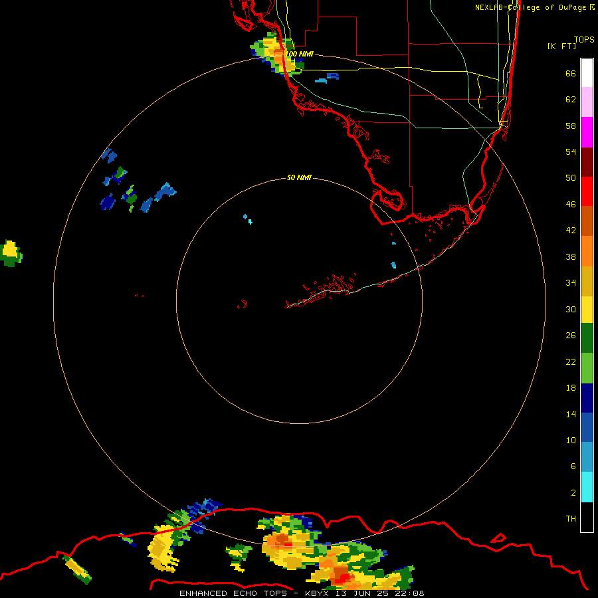
Task: Click the "38" legend value
Action: click(571, 256)
